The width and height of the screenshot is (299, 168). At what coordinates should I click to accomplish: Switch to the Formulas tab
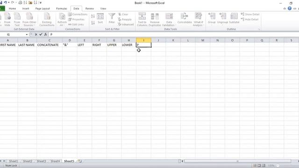point(62,8)
